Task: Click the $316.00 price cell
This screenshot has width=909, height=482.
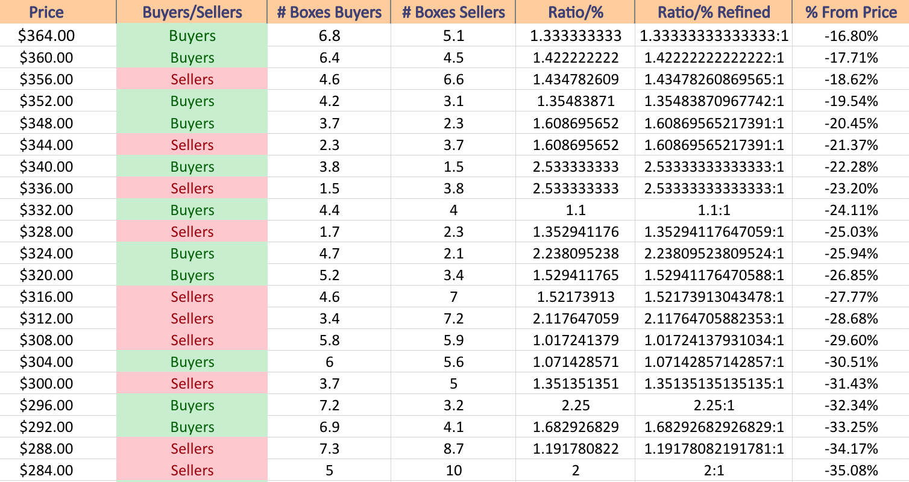Action: pos(58,296)
